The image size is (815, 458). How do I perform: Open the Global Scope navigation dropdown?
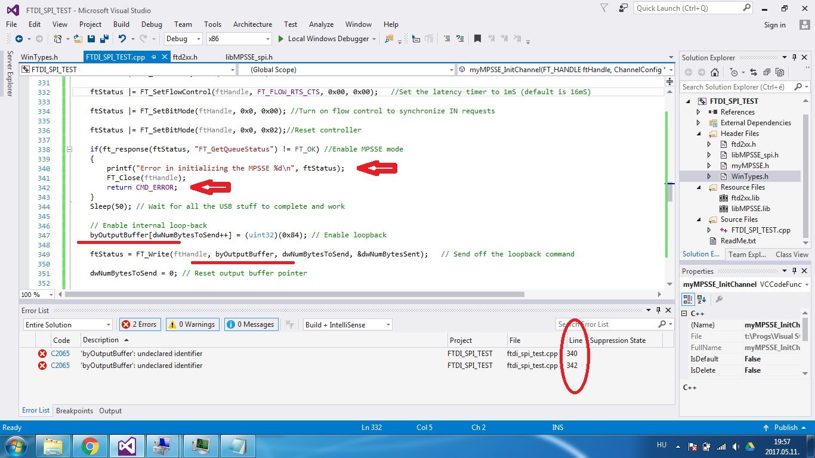click(x=346, y=70)
